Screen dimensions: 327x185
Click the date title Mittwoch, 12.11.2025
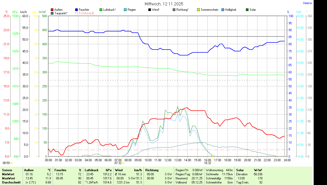[164, 4]
